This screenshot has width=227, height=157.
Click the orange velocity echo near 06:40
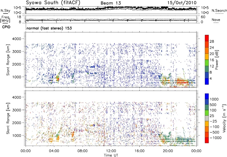[x=73, y=134]
